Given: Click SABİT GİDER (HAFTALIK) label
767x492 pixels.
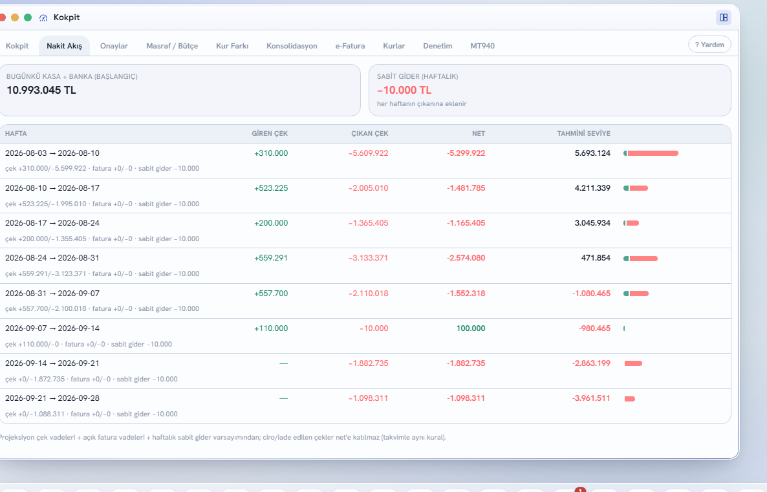Looking at the screenshot, I should [417, 77].
